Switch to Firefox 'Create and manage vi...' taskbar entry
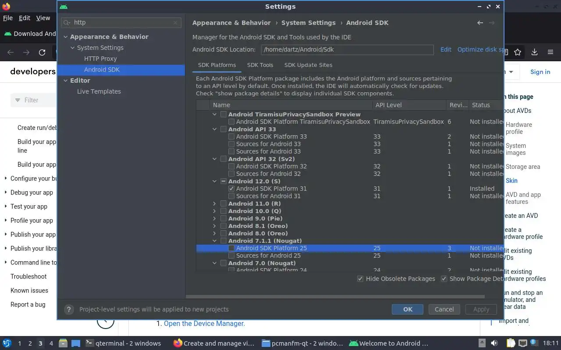561x350 pixels. tap(214, 343)
